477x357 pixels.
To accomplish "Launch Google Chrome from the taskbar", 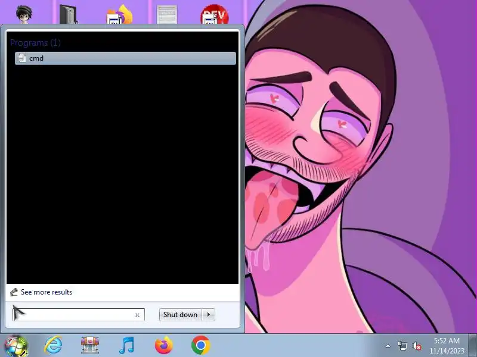I will 201,345.
